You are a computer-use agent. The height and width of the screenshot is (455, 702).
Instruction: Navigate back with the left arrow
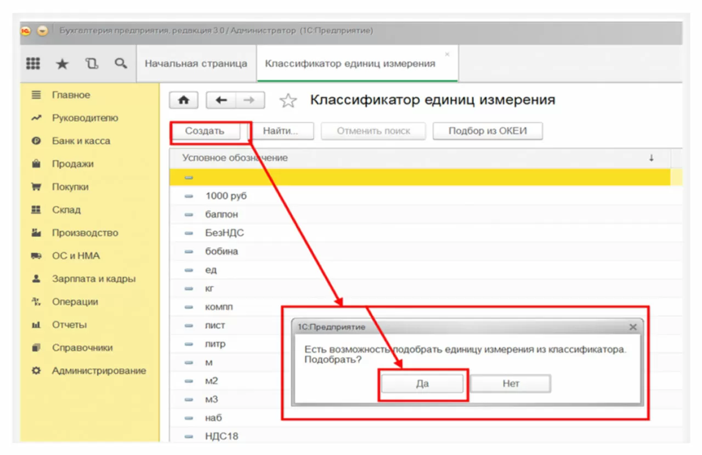click(x=221, y=100)
